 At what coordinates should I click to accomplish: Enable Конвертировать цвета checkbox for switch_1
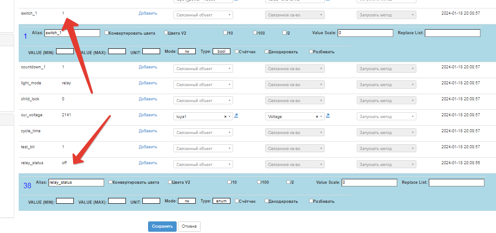point(106,33)
